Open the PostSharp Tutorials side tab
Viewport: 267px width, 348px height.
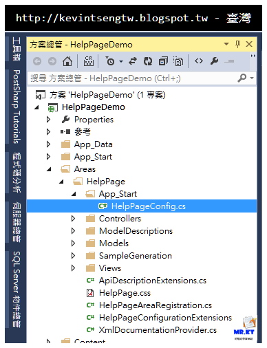(x=17, y=107)
